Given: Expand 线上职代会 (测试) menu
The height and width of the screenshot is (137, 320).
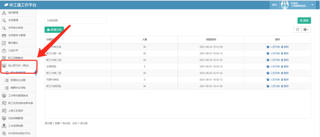Looking at the screenshot, I should click(x=19, y=66).
